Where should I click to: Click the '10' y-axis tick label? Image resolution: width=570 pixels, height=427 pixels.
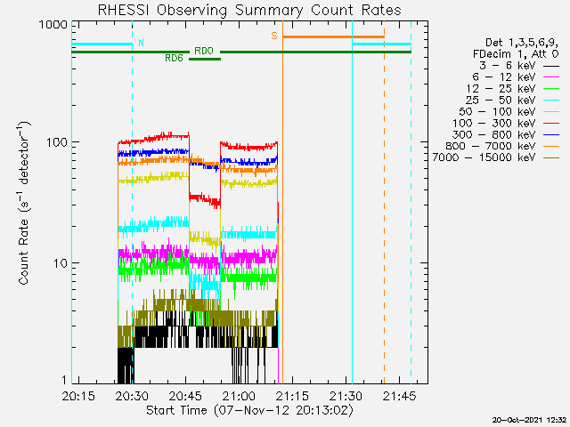(61, 263)
